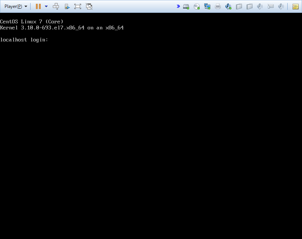Click the greyed-out printer device icon
Viewport: 302px width, 239px height.
(218, 6)
